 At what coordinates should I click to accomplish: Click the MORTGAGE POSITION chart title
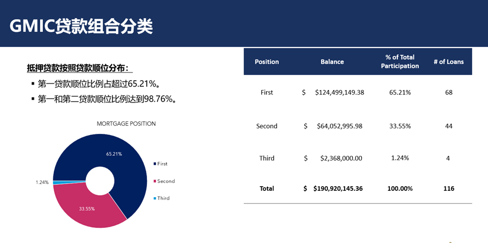pyautogui.click(x=126, y=124)
